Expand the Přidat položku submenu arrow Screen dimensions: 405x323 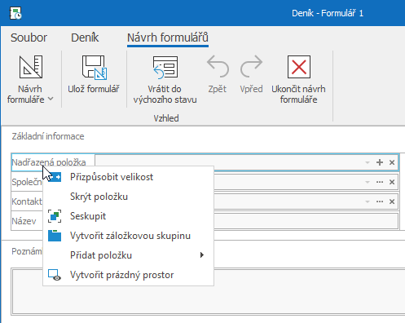[201, 255]
